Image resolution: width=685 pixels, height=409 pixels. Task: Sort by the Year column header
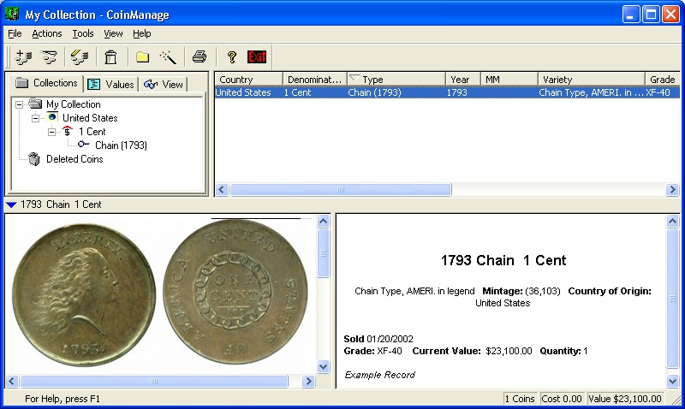pyautogui.click(x=463, y=79)
